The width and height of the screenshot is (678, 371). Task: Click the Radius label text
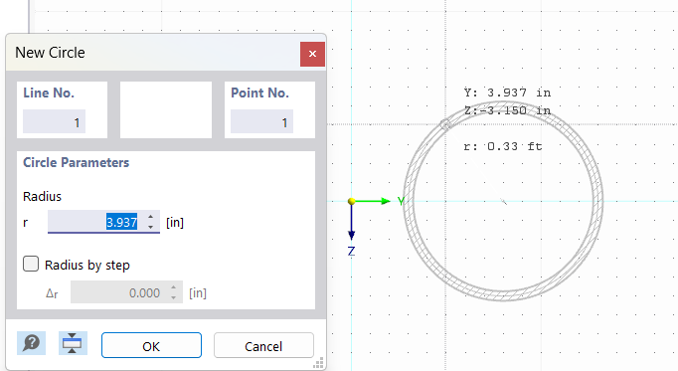(x=42, y=196)
